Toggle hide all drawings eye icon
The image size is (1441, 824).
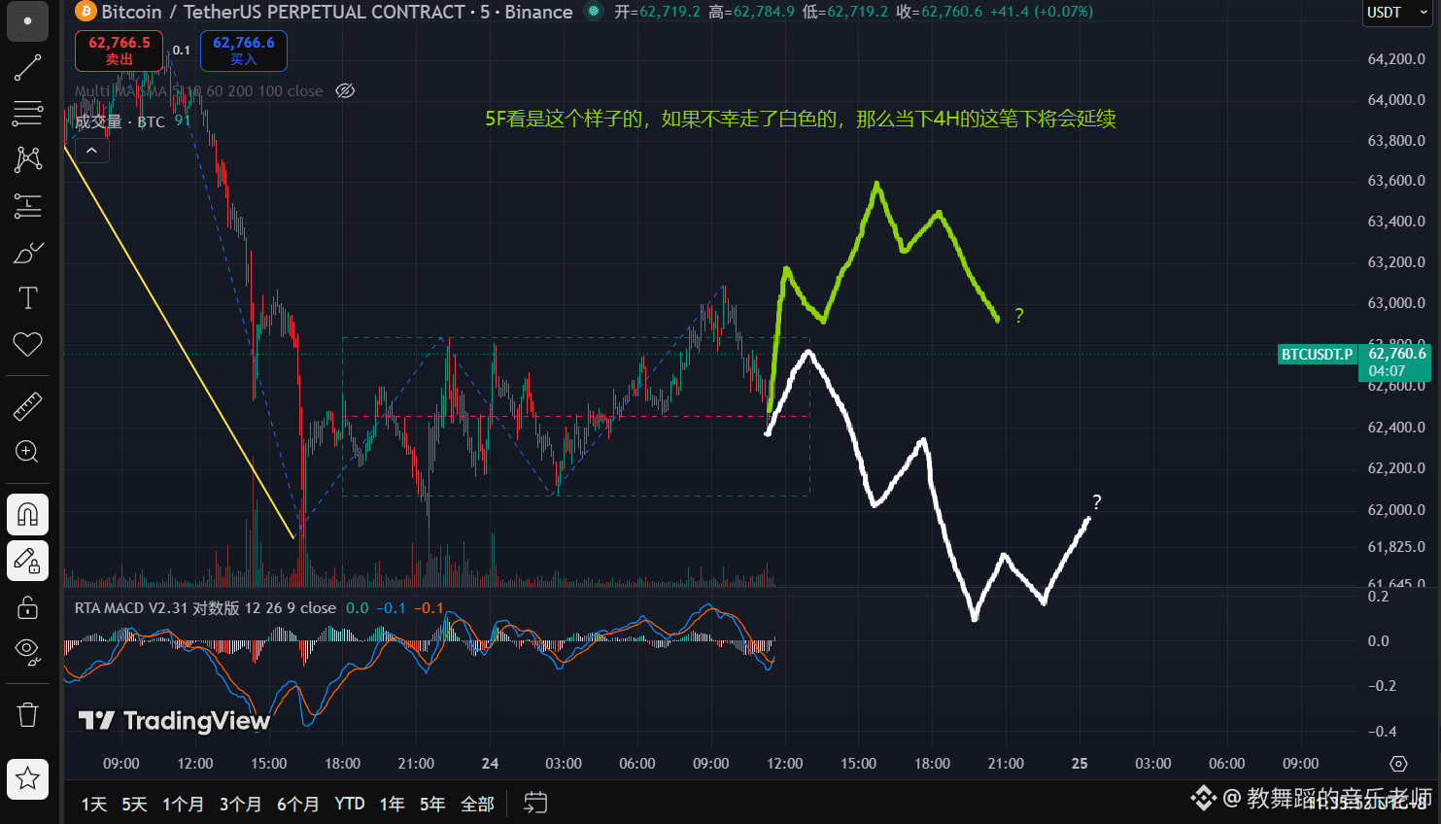(27, 652)
